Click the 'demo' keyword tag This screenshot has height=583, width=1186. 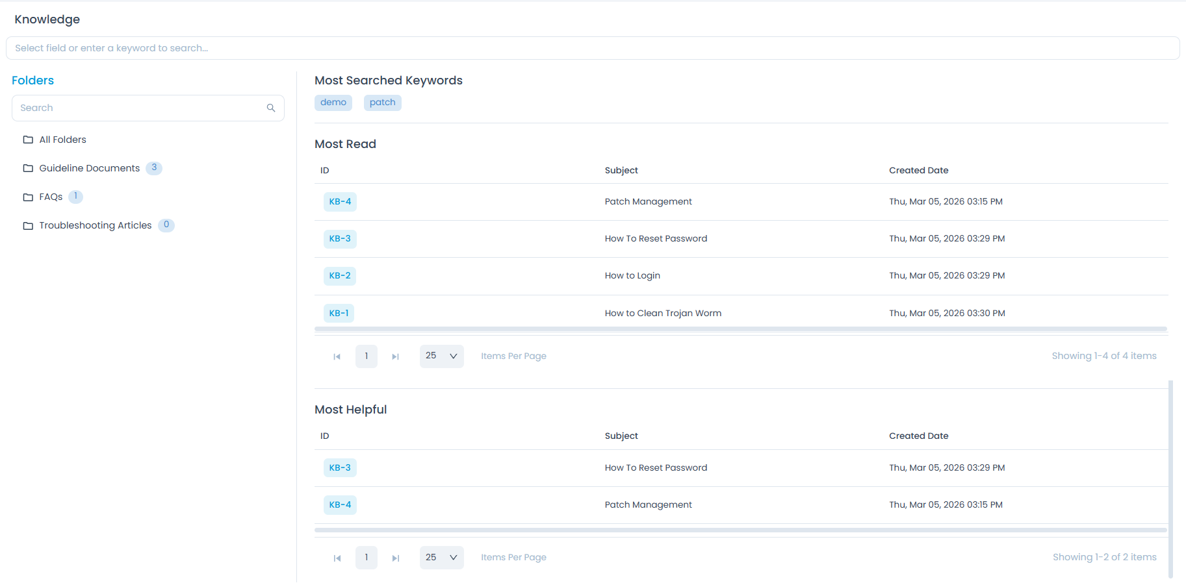333,103
